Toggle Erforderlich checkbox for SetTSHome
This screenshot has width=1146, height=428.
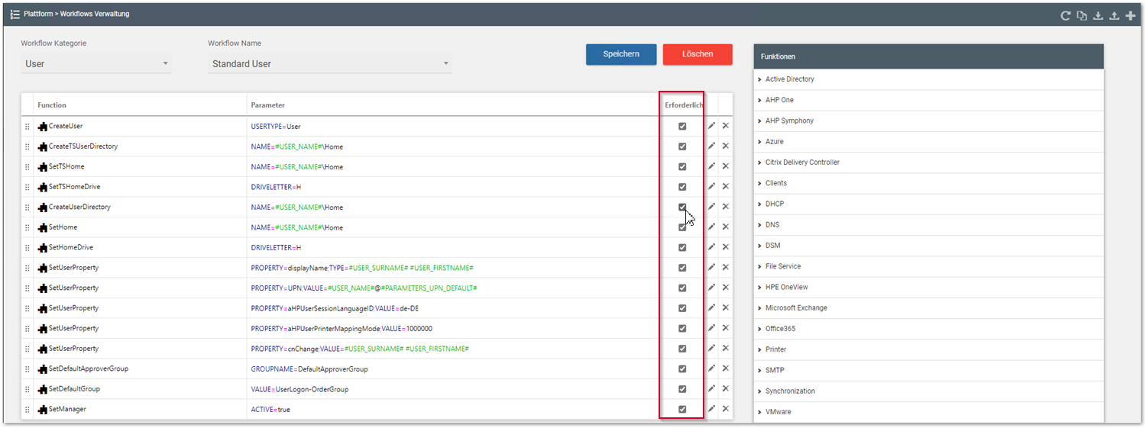(682, 166)
